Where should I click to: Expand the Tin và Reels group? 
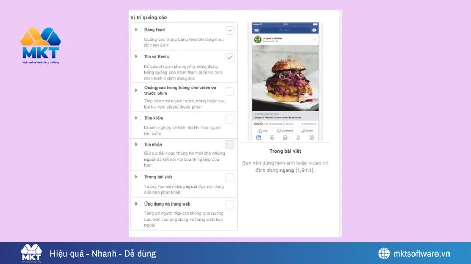tap(136, 56)
